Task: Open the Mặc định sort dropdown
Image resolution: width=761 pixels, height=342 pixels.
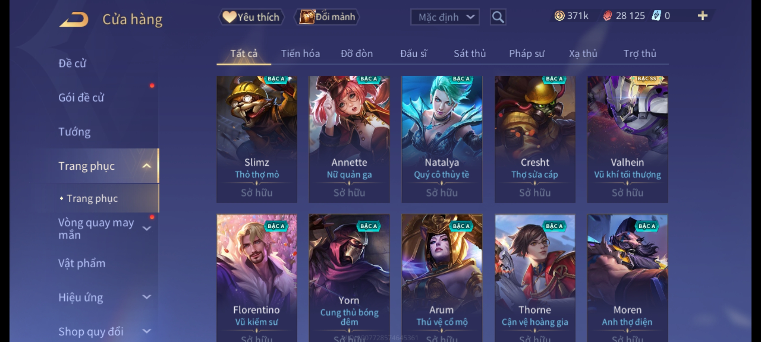Action: (445, 17)
